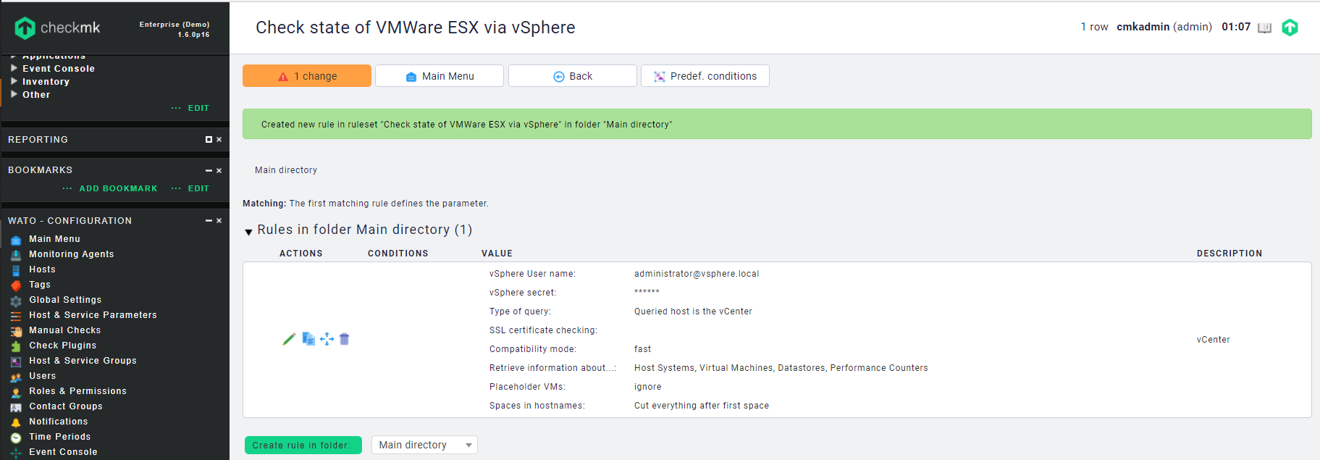The height and width of the screenshot is (460, 1320).
Task: Minimize the Bookmarks snapin
Action: 209,170
